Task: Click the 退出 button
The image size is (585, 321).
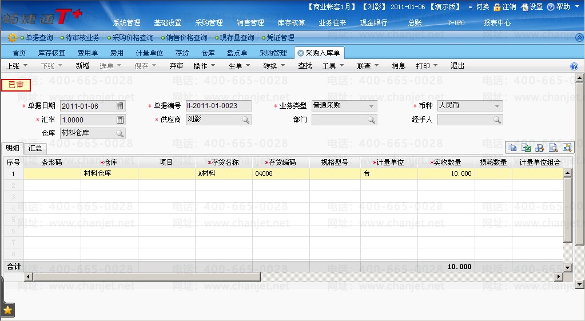Action: [x=457, y=66]
